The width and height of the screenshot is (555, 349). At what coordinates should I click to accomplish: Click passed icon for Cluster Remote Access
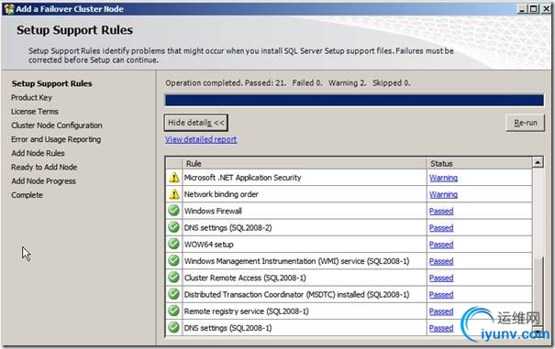[173, 278]
